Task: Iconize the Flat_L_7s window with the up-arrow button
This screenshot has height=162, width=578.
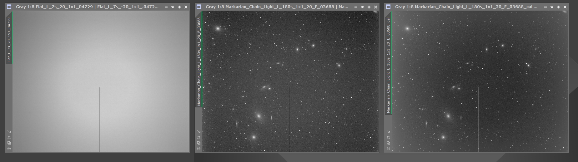Action: click(x=173, y=7)
